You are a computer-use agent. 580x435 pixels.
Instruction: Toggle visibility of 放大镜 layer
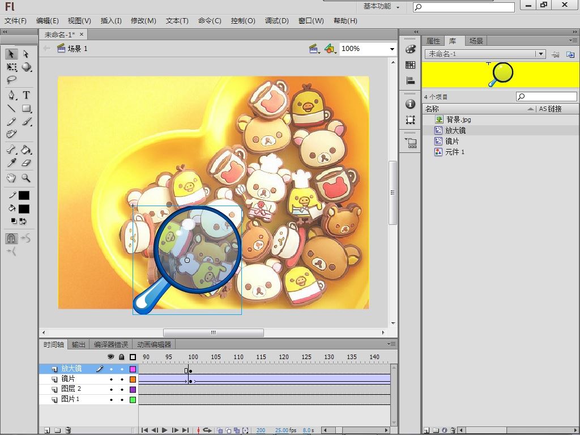111,369
